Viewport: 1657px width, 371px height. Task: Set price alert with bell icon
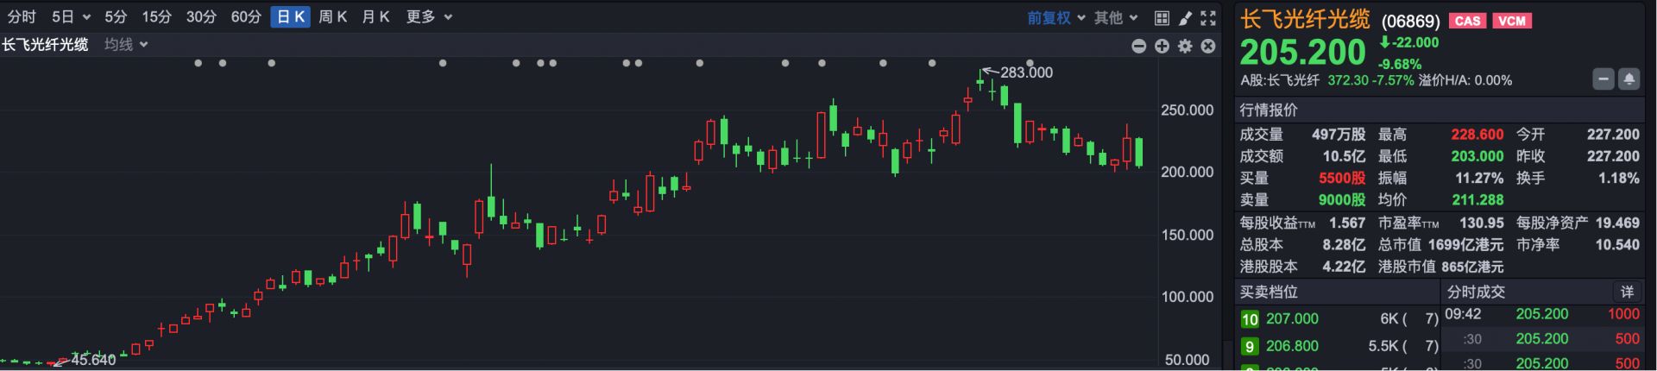tap(1629, 79)
